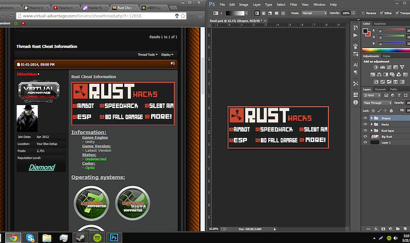Toggle the Dither checkbox
Image resolution: width=410 pixels, height=243 pixels.
[381, 13]
